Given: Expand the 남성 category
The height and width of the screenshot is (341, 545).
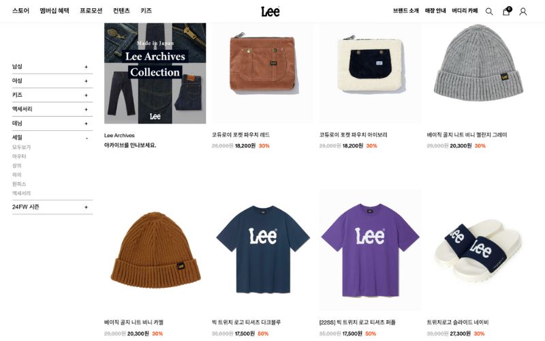Looking at the screenshot, I should [52, 66].
